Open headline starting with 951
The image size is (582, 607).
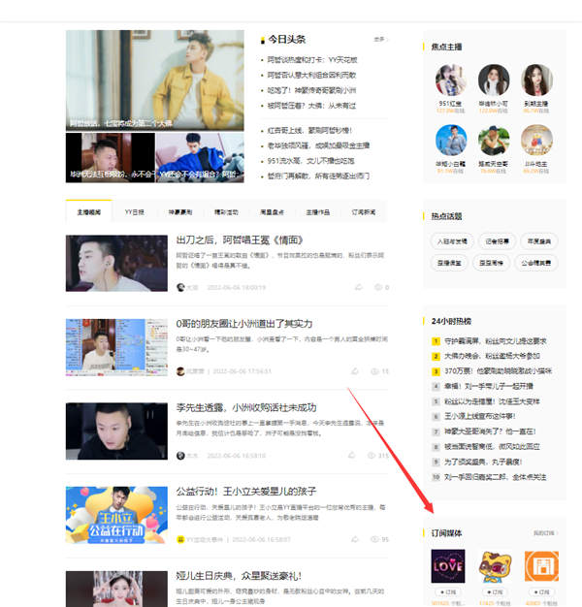coord(310,161)
